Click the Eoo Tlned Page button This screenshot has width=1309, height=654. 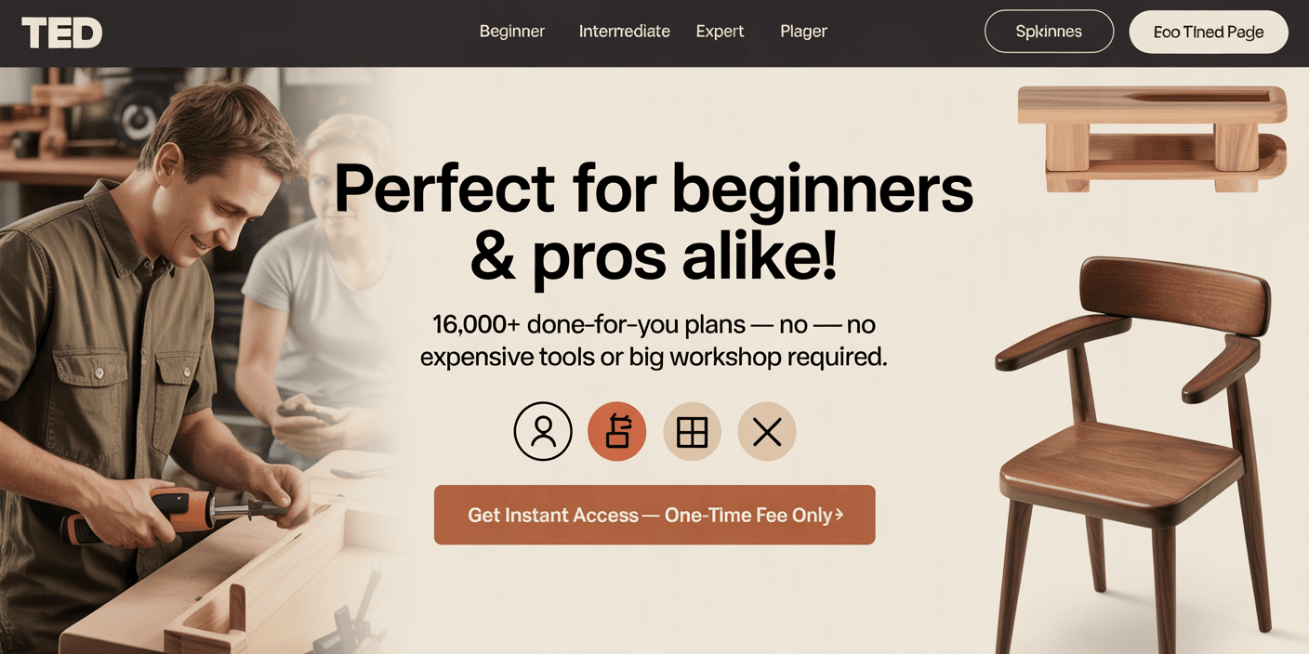(x=1209, y=32)
